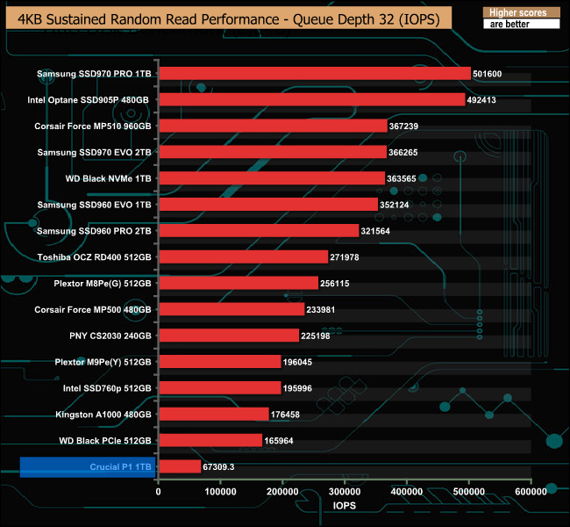Select the 'Samsung SSD970 PRO 1TB' label
Screen dimensions: 570x527
[94, 74]
